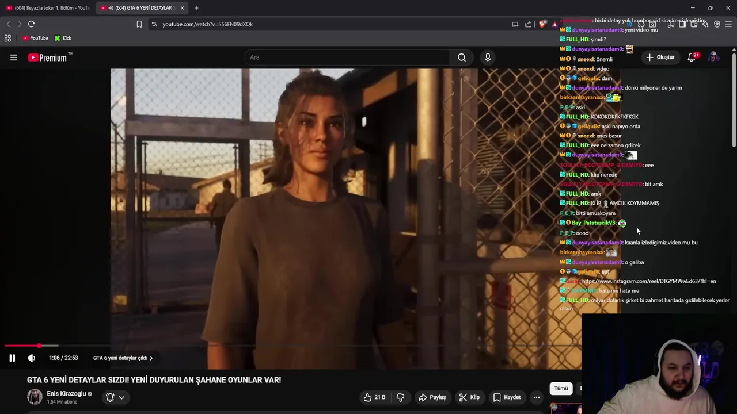Open YouTube notifications bell with 9+
Screen dimensions: 737x414
click(692, 57)
